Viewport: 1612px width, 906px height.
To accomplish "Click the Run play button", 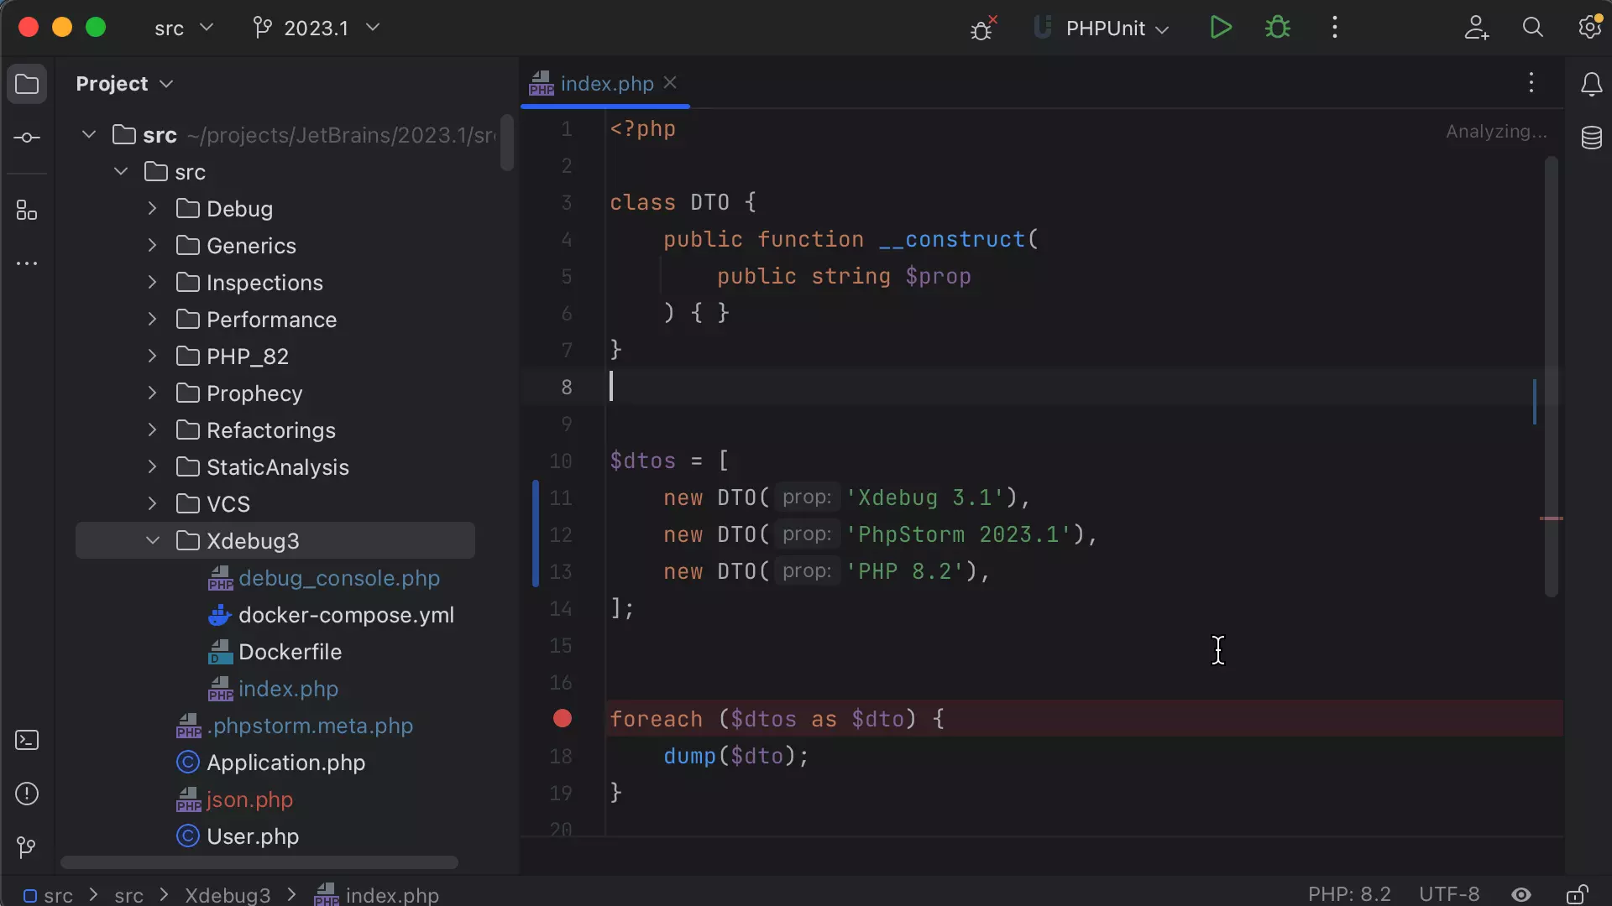I will [x=1221, y=28].
